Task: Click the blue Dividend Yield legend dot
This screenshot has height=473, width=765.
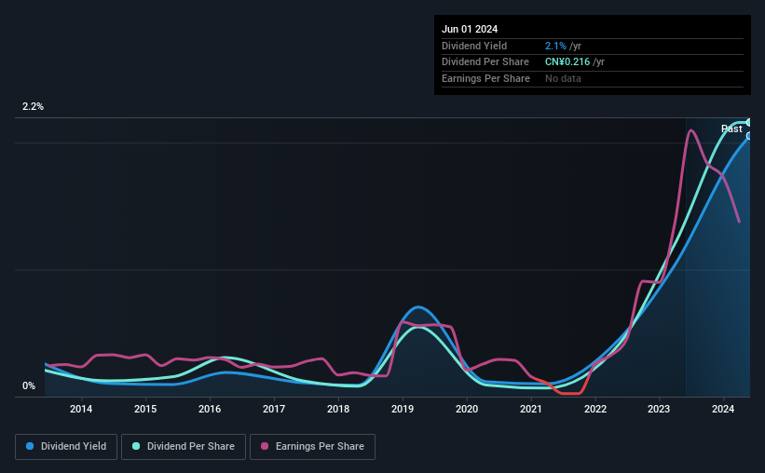Action: (x=30, y=446)
